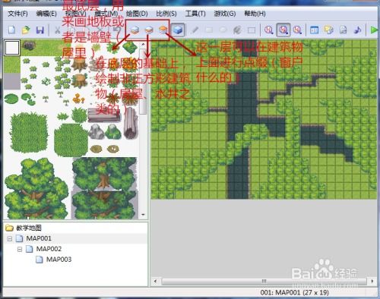This screenshot has height=299, width=380.
Task: Pick the hollow upright log tile
Action: tap(130, 123)
